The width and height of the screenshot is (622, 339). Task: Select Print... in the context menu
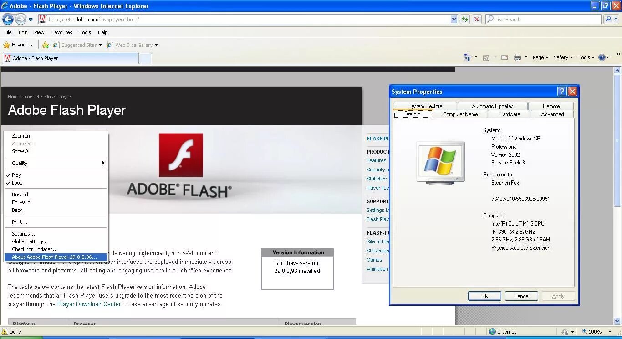point(56,222)
